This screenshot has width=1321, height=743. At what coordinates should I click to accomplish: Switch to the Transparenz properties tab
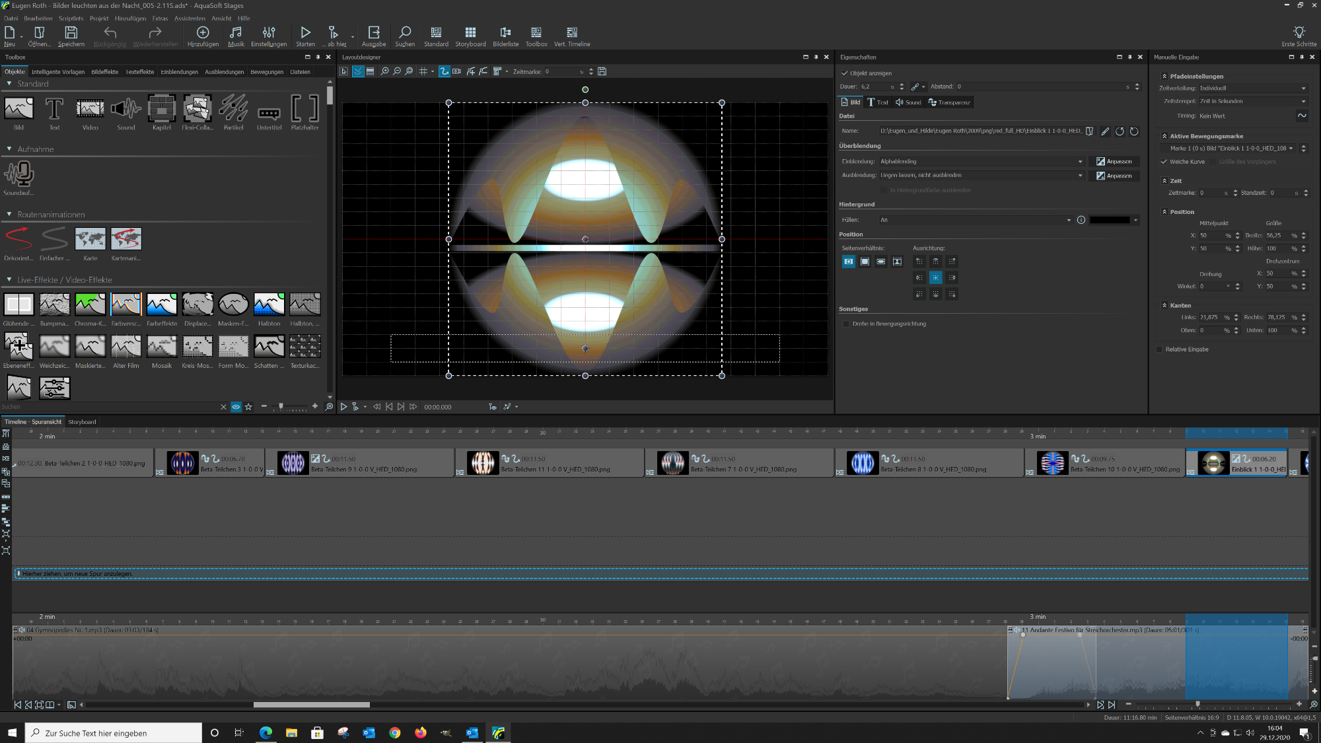tap(949, 102)
